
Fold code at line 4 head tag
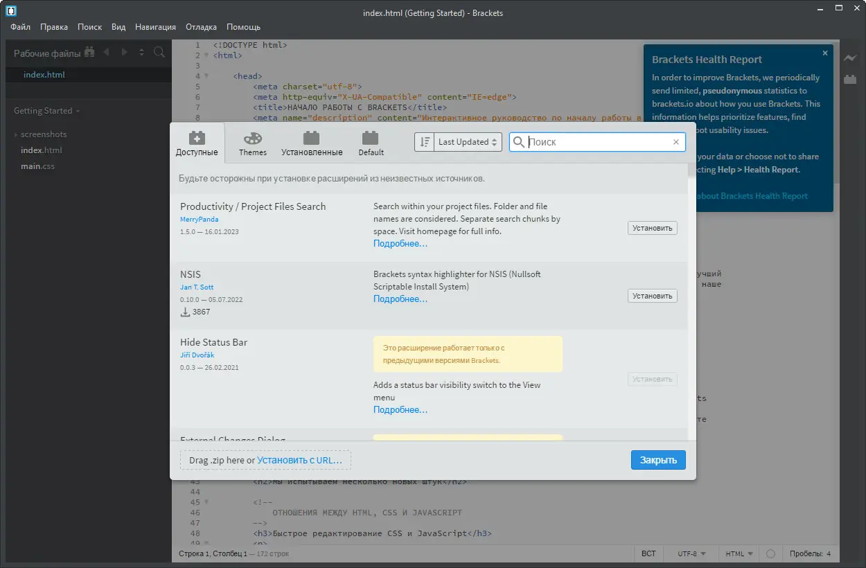tap(206, 76)
